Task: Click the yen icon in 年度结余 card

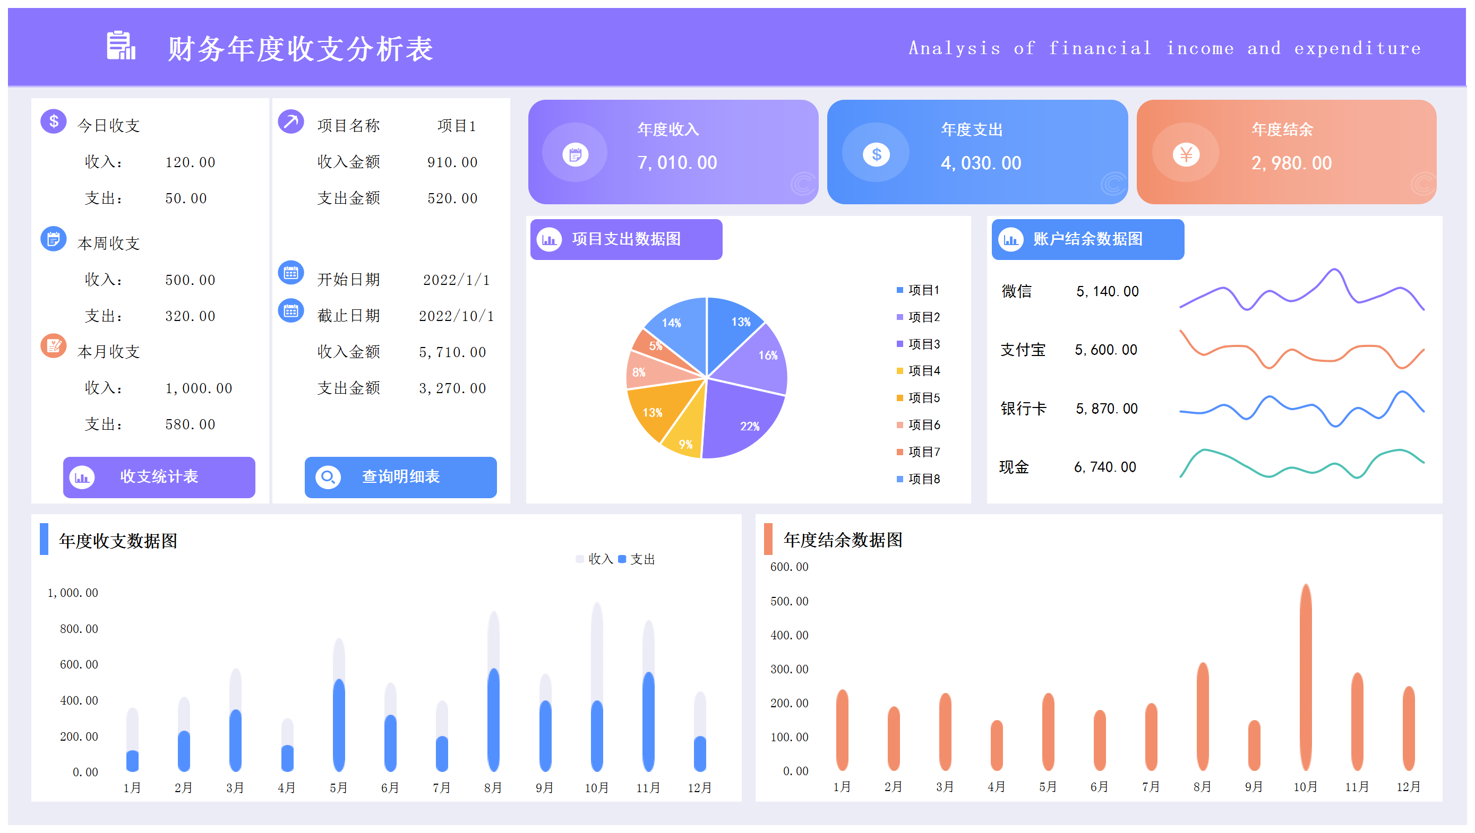Action: 1186,154
